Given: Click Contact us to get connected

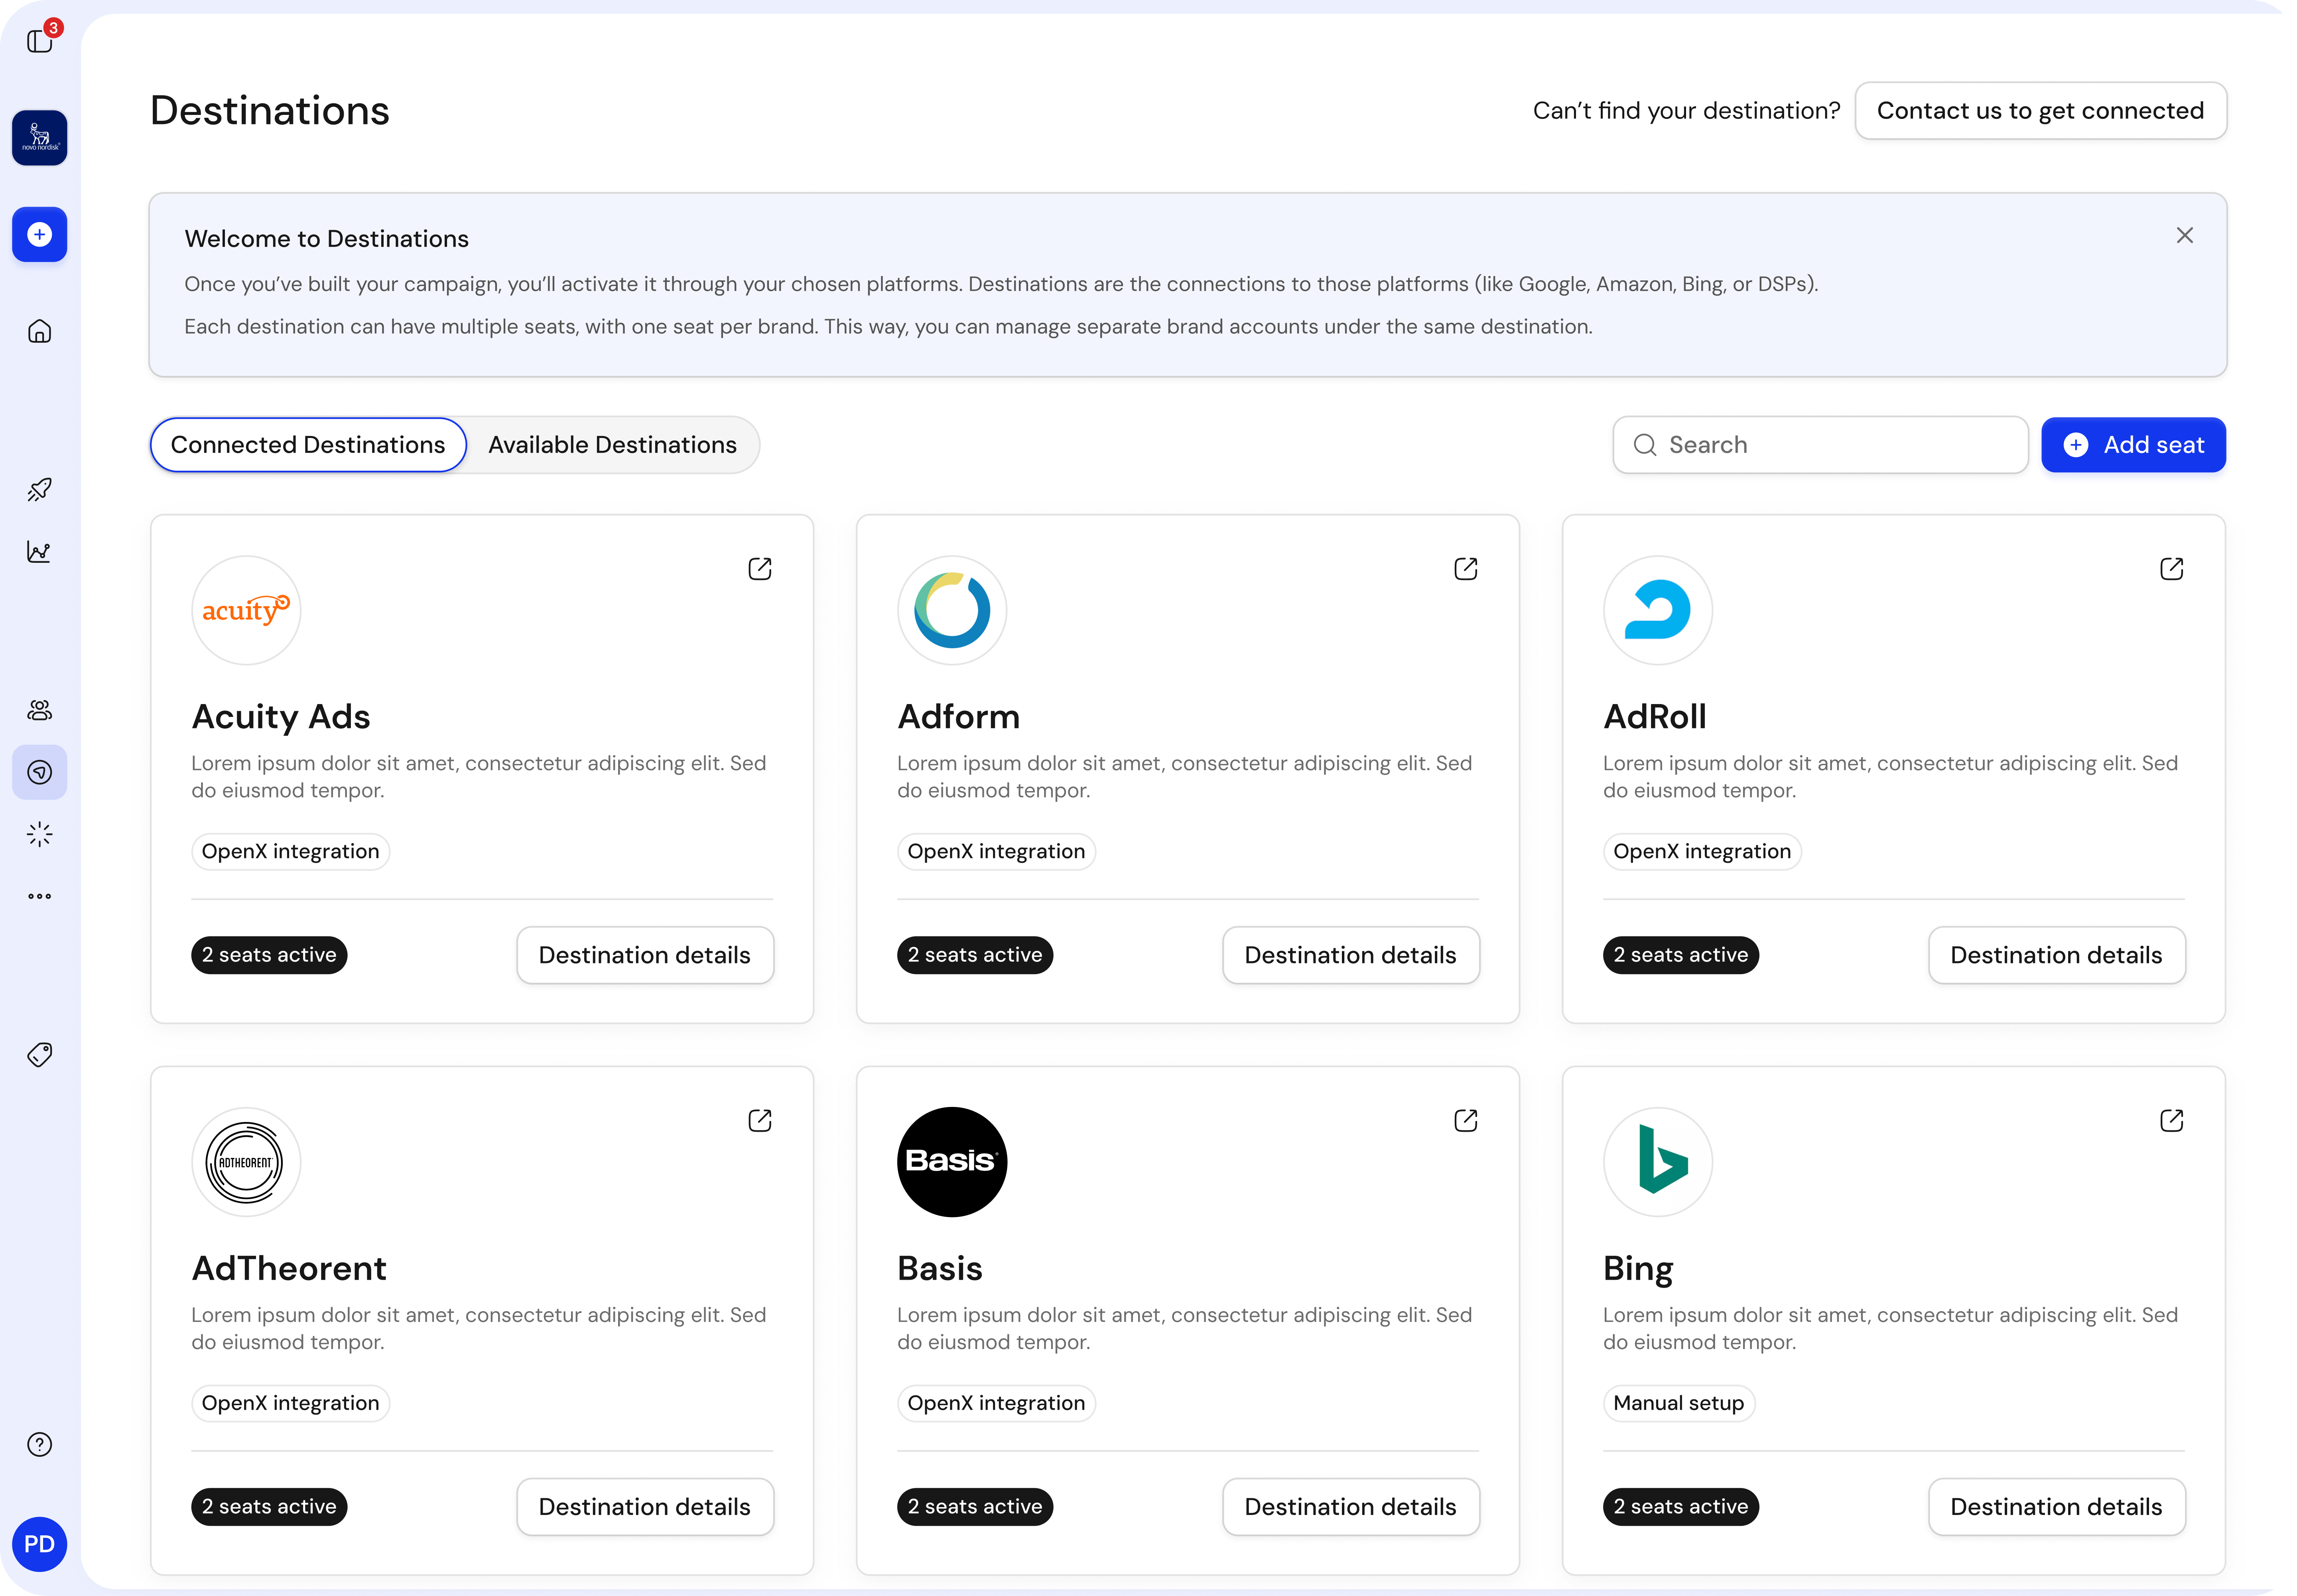Looking at the screenshot, I should click(x=2040, y=111).
